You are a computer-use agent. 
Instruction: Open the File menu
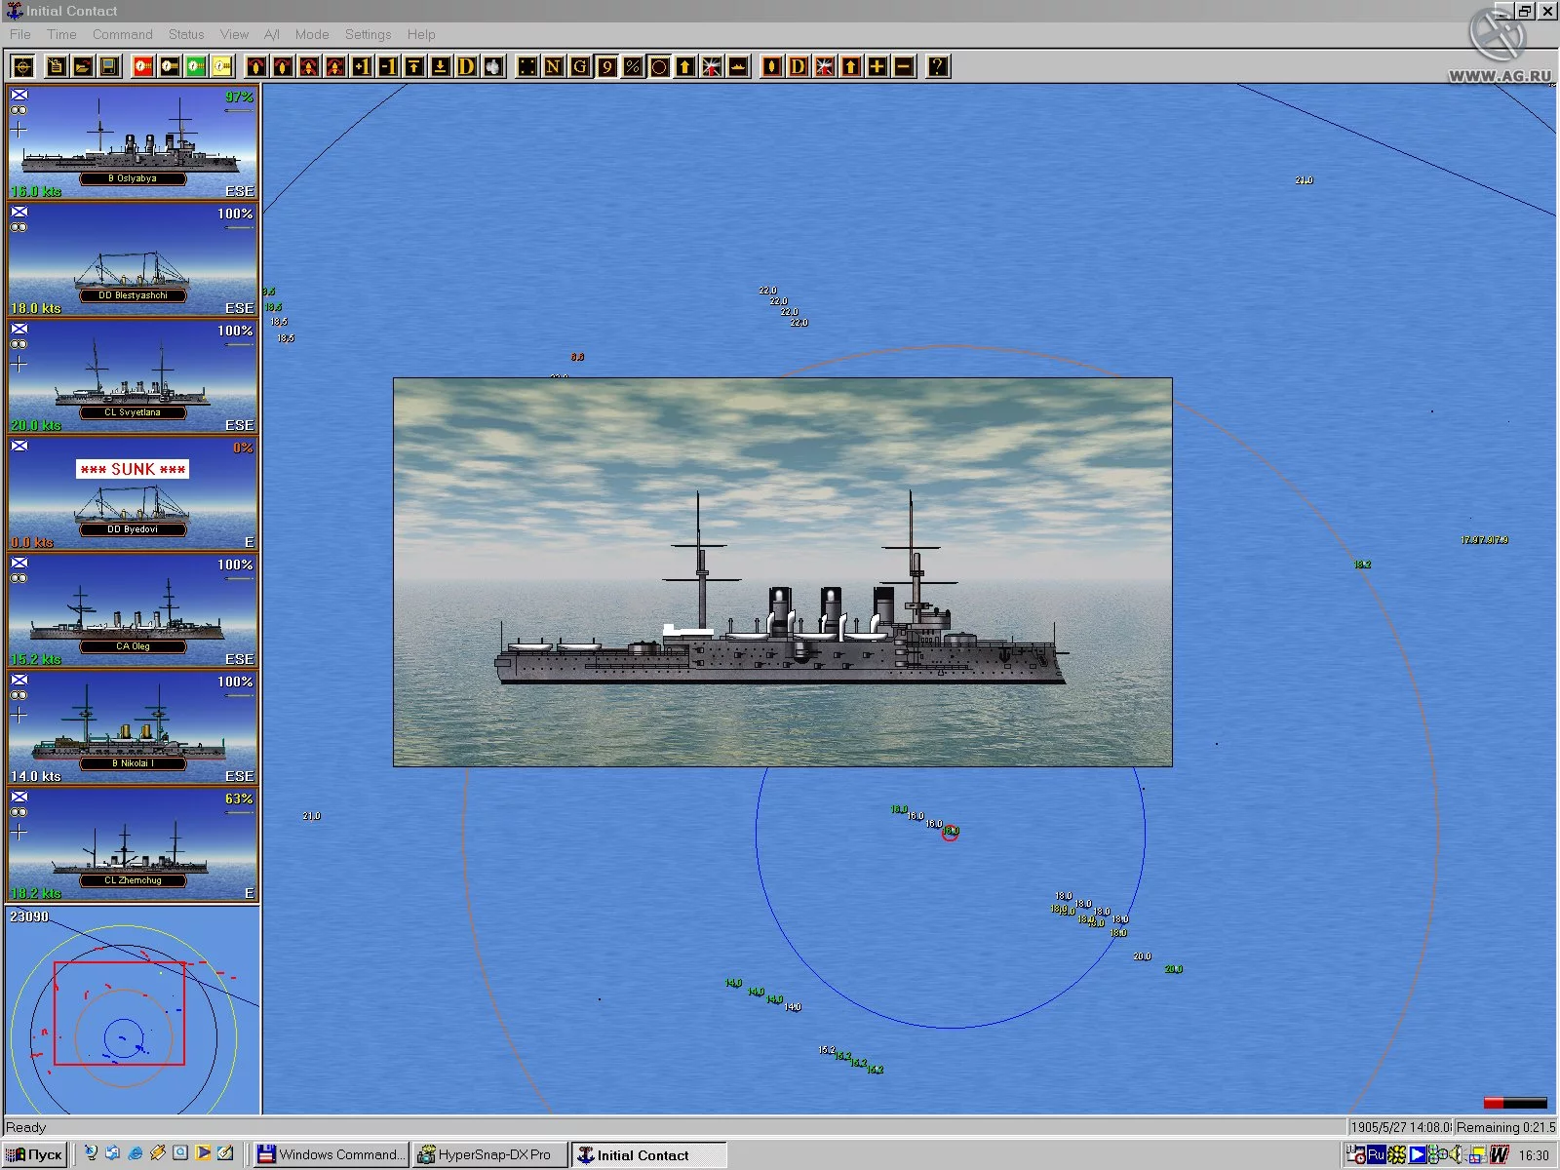19,34
